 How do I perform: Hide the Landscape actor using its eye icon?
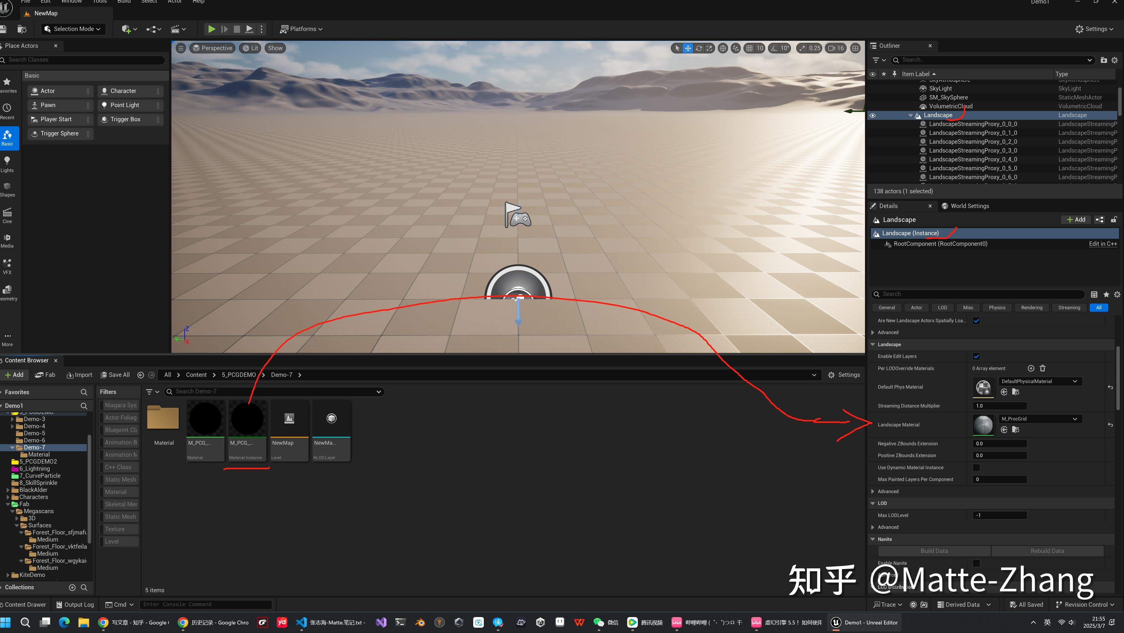(x=873, y=115)
